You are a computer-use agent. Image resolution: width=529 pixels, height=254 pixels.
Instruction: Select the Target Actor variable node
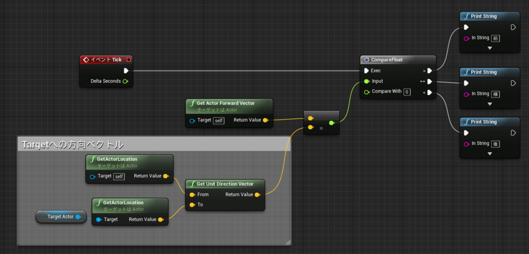[x=61, y=217]
